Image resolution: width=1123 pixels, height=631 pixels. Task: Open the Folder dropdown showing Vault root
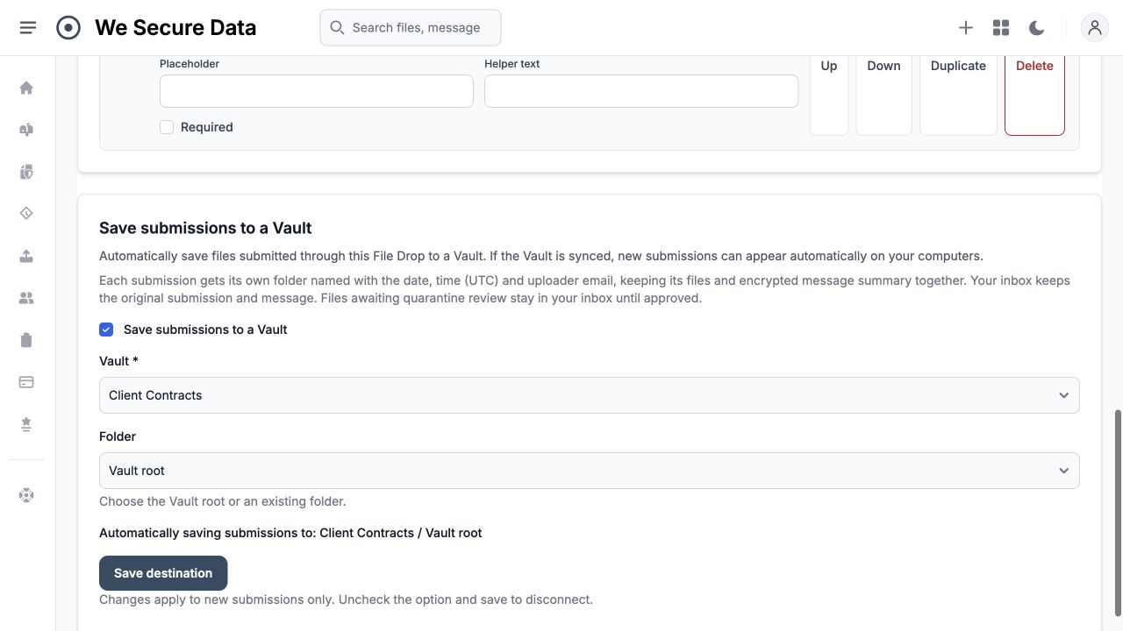[x=589, y=471]
